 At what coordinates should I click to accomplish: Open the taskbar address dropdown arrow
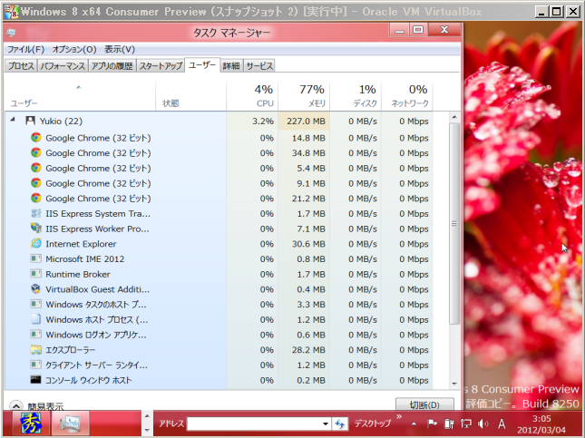click(x=326, y=423)
